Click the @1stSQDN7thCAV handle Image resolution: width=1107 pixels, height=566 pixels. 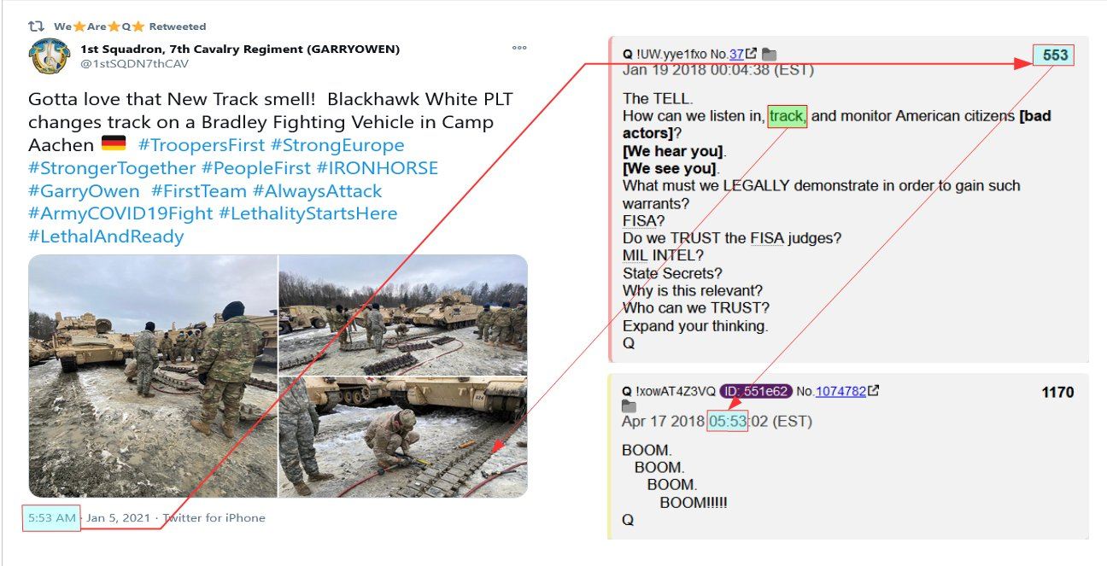coord(134,63)
